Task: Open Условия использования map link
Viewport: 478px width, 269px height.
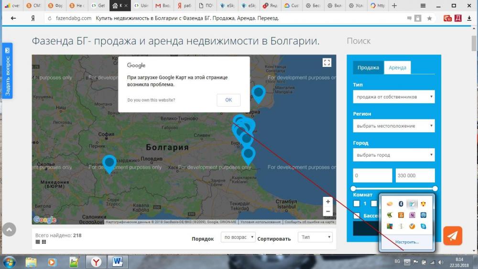Action: (261, 222)
